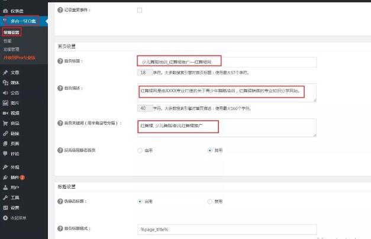
Task: Click the description character count box showing 40
Action: [145, 108]
